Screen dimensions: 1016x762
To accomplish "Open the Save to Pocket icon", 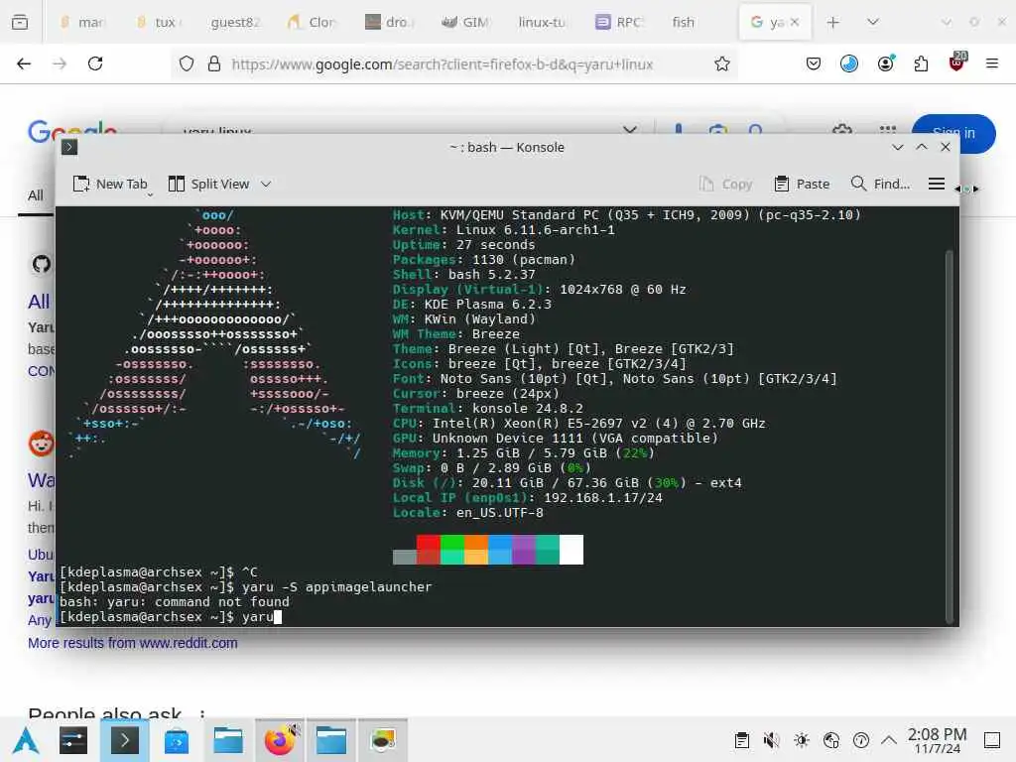I will 814,63.
